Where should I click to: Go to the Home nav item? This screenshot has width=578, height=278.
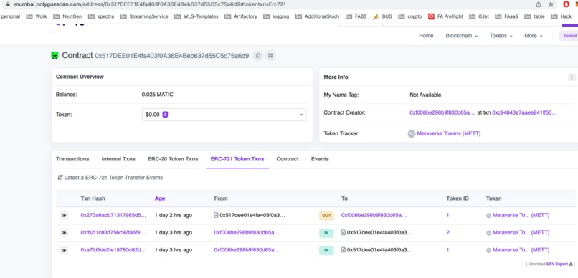pyautogui.click(x=426, y=36)
